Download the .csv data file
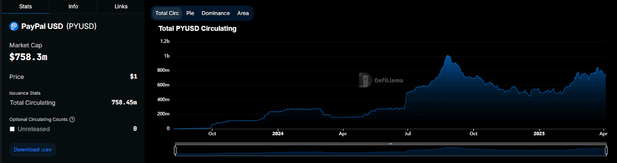The height and width of the screenshot is (163, 617). pos(33,150)
